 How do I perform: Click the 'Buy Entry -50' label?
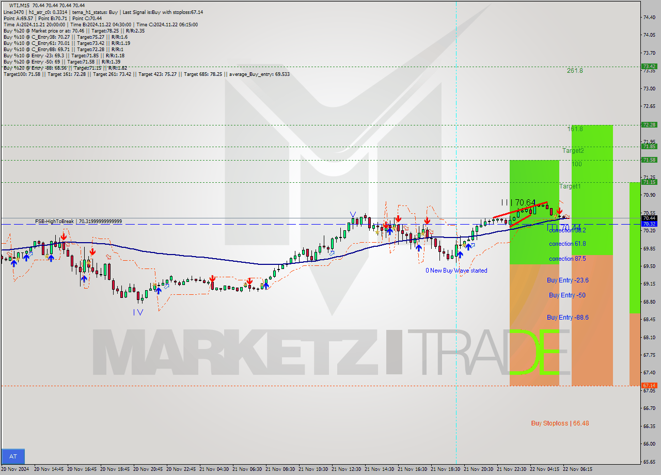click(x=567, y=295)
